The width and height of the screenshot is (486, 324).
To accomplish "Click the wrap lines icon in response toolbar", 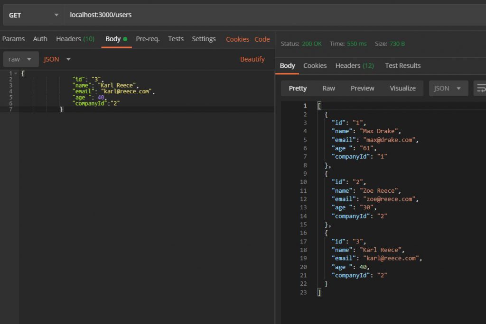I will (480, 88).
